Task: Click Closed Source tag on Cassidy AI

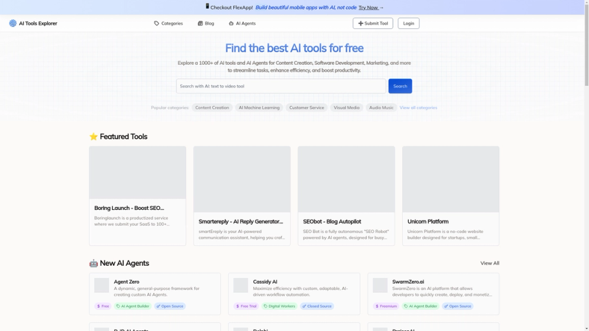Action: tap(317, 306)
